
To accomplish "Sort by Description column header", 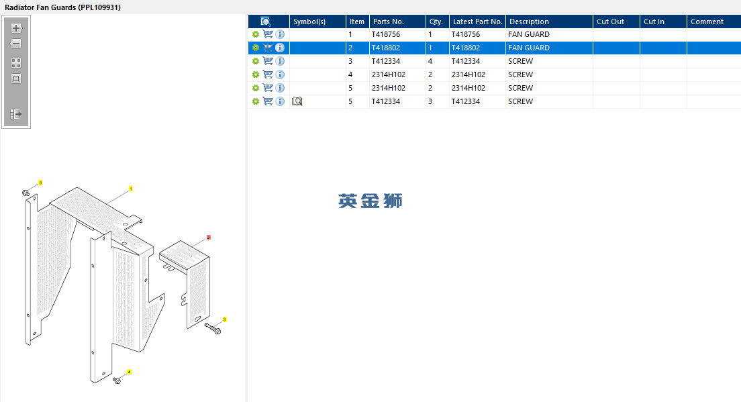I will coord(549,21).
